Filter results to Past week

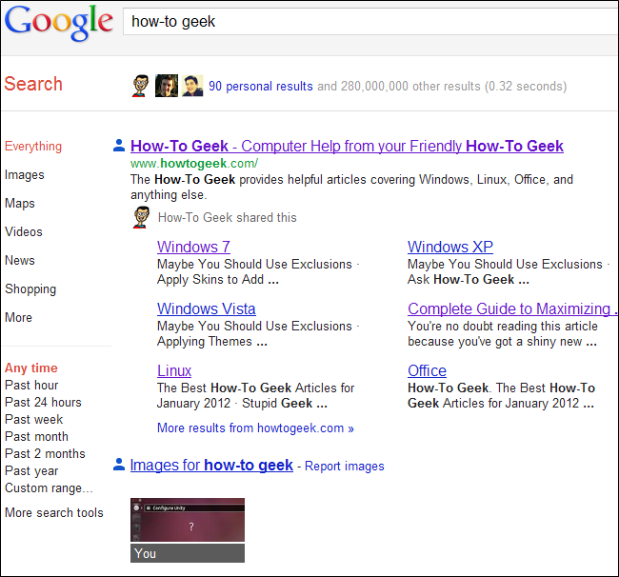click(x=34, y=419)
